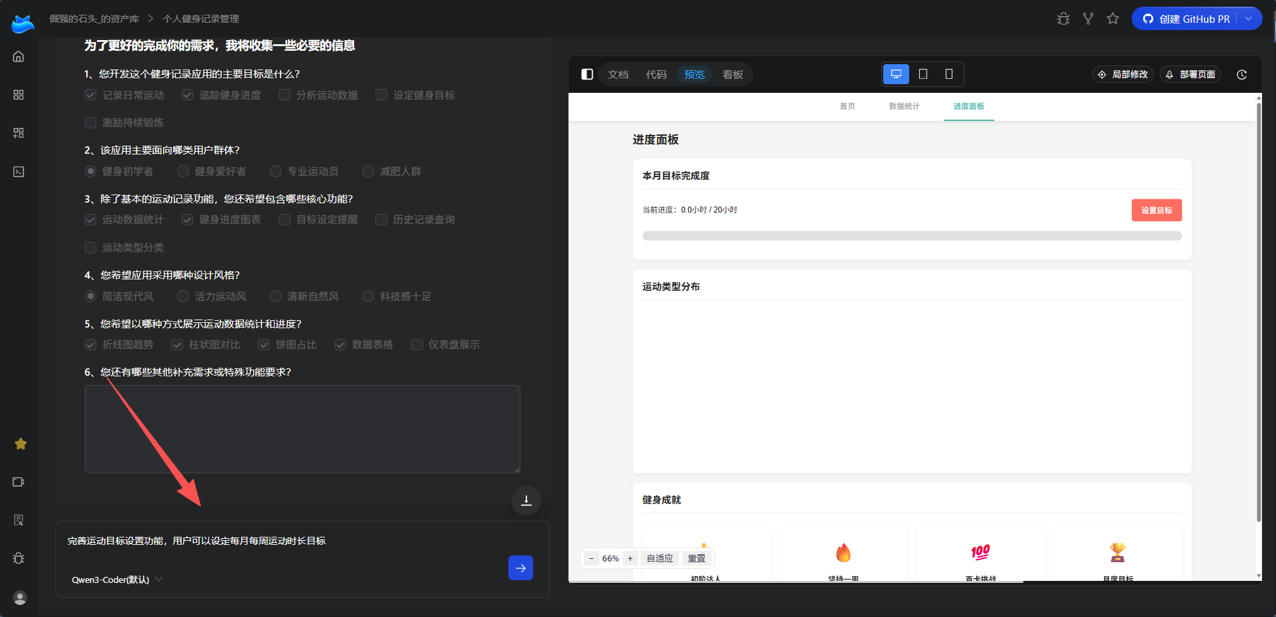
Task: Check the 分析运动数据 checkbox
Action: click(285, 95)
